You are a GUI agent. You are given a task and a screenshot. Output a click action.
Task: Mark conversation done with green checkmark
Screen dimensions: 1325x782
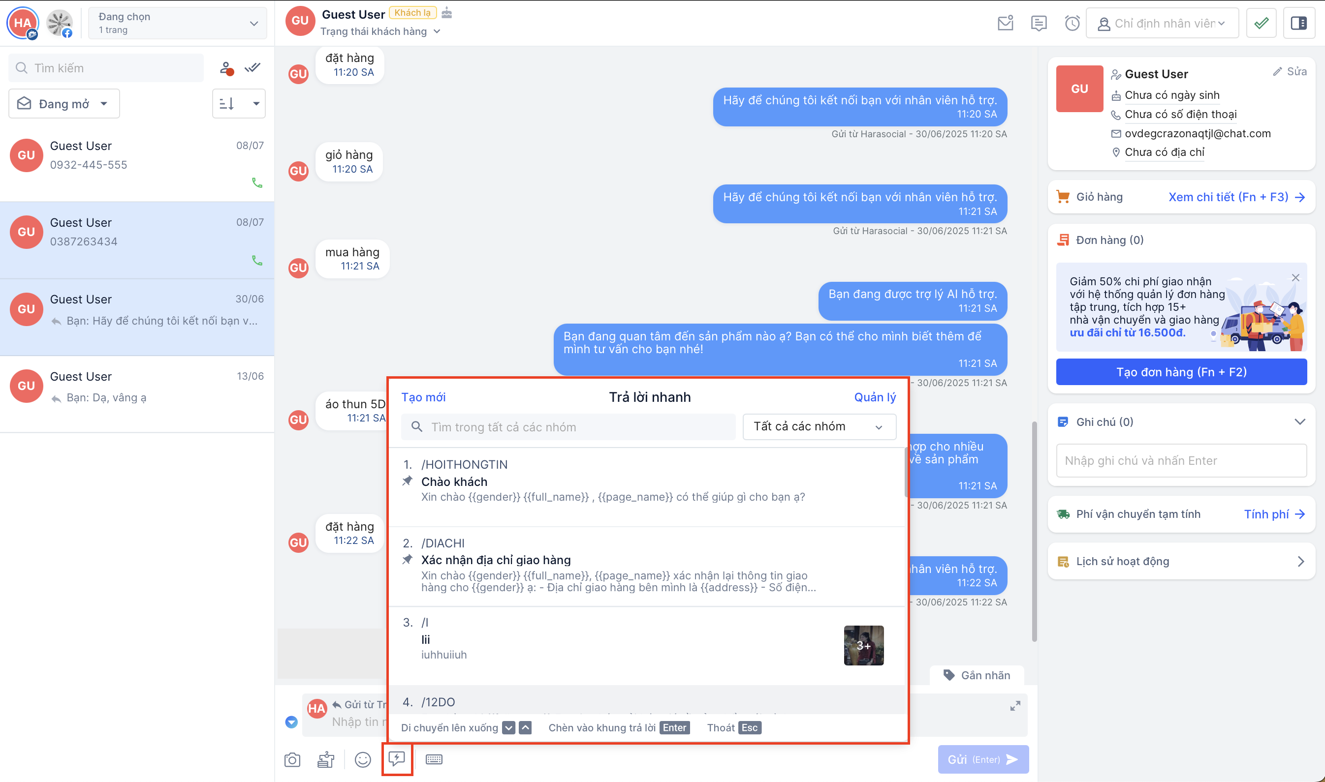[1261, 23]
